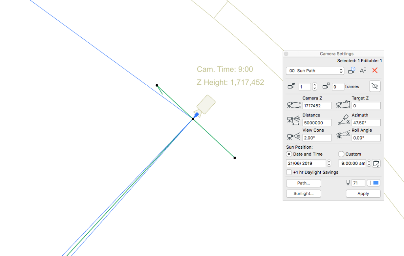Click the Camera Z height icon

point(294,105)
